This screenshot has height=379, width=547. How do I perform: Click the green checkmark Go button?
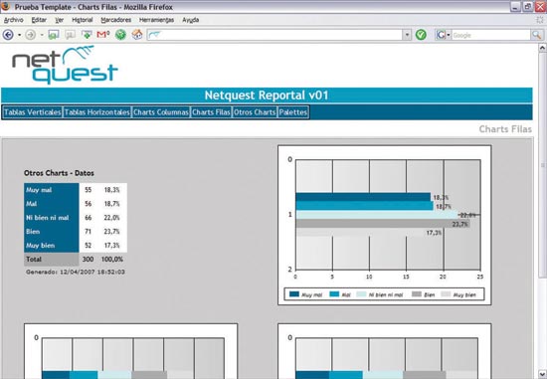click(421, 35)
